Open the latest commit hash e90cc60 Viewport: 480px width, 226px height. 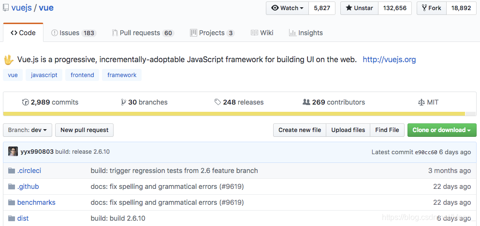pos(426,152)
